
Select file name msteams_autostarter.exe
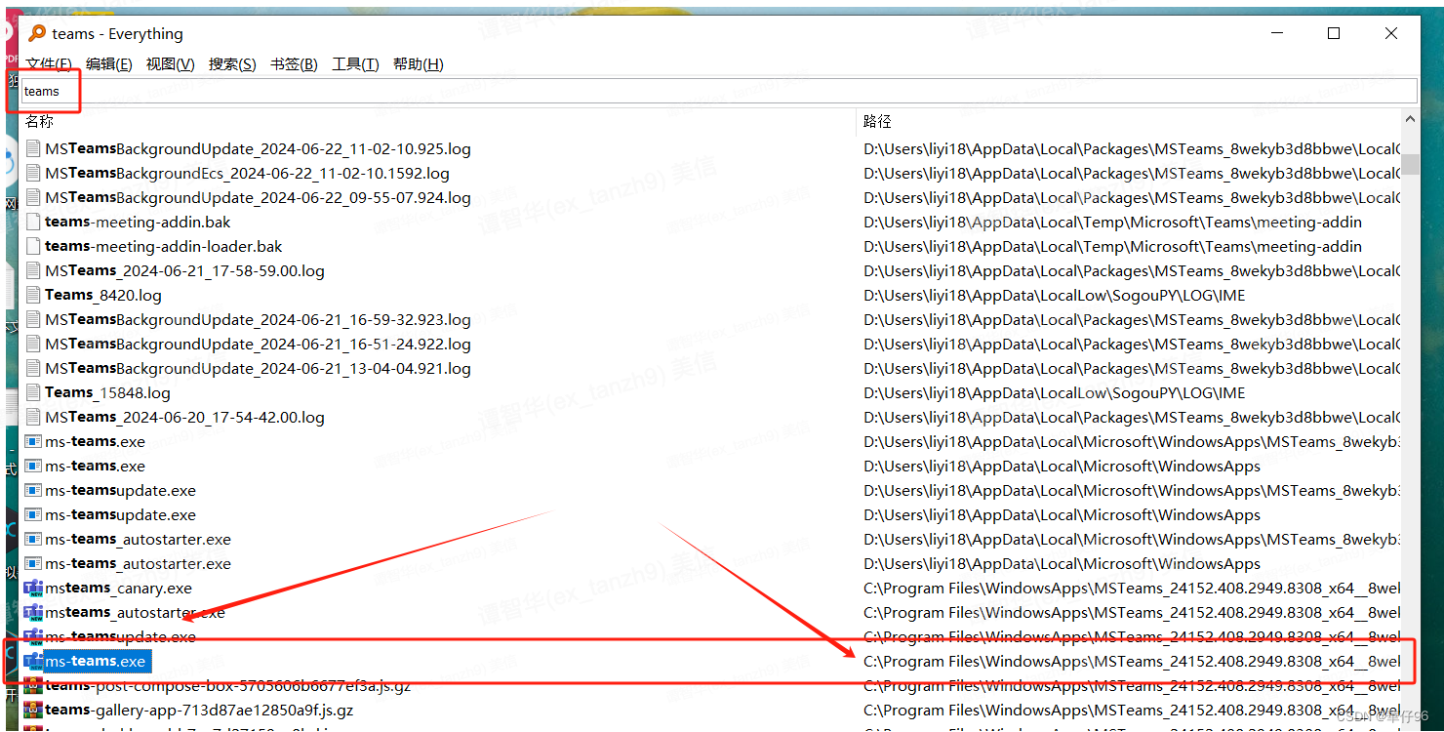pos(135,613)
